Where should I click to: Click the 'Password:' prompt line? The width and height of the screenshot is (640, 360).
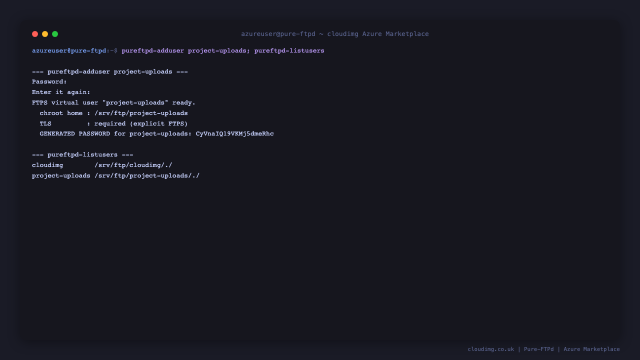click(49, 81)
